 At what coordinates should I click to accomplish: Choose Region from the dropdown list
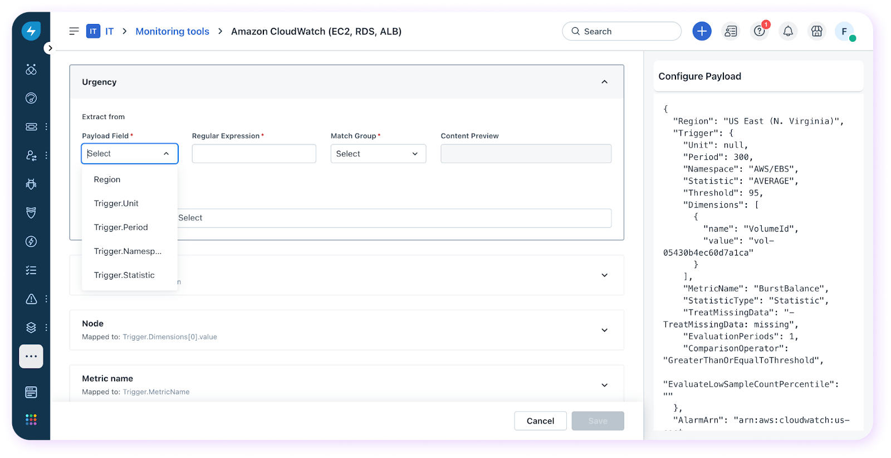(x=129, y=179)
